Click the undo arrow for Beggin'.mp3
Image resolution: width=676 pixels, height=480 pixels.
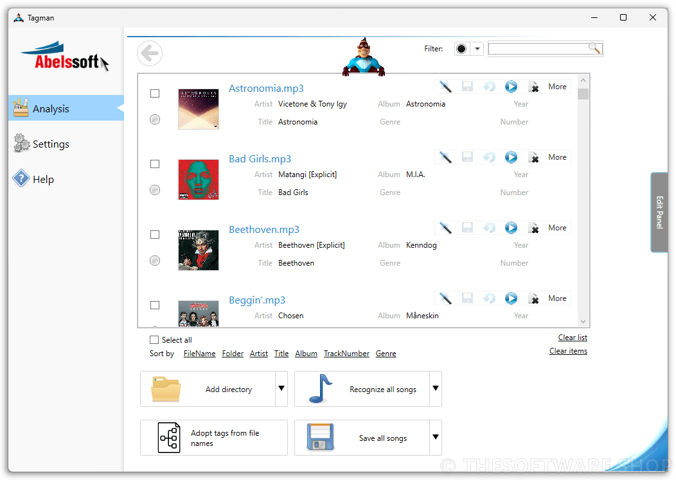tap(489, 298)
